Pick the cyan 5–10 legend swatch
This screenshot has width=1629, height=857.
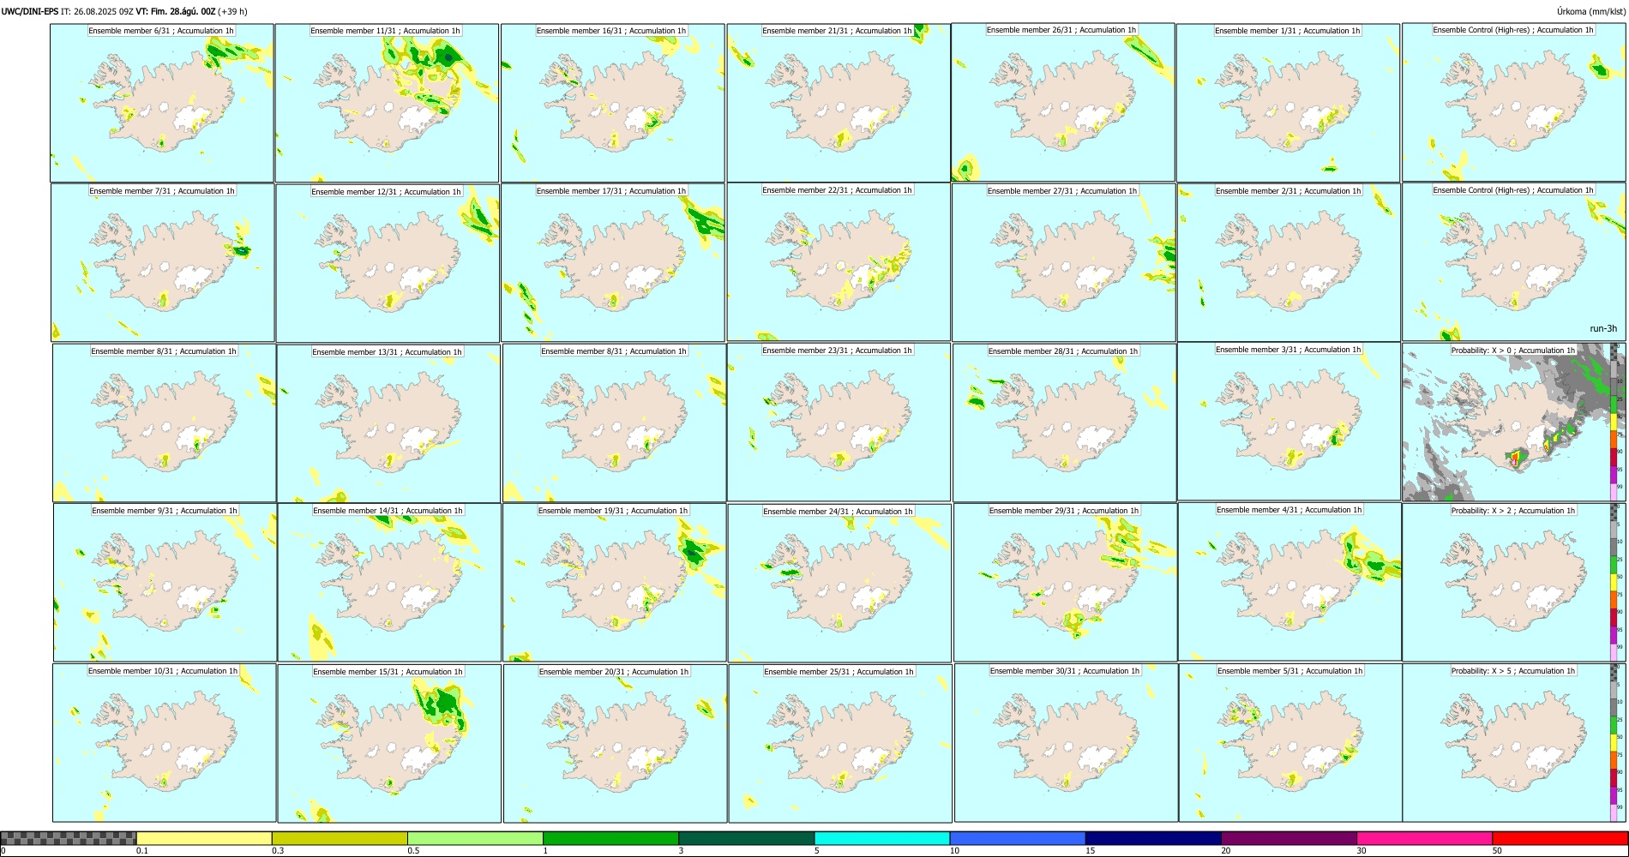click(882, 838)
